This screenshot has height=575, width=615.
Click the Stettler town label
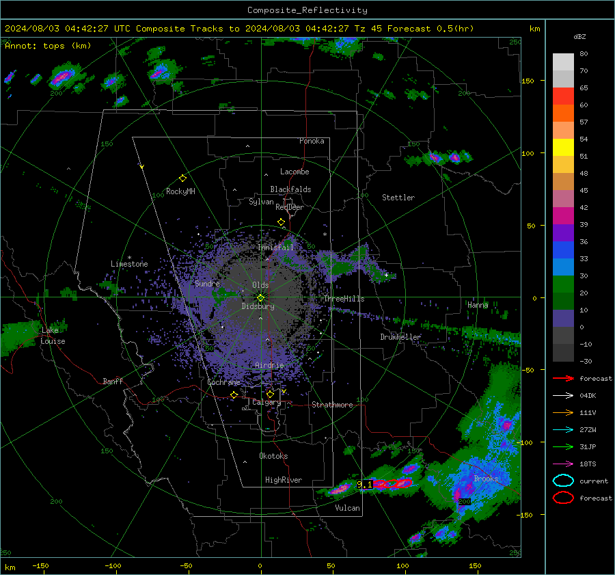pyautogui.click(x=398, y=198)
